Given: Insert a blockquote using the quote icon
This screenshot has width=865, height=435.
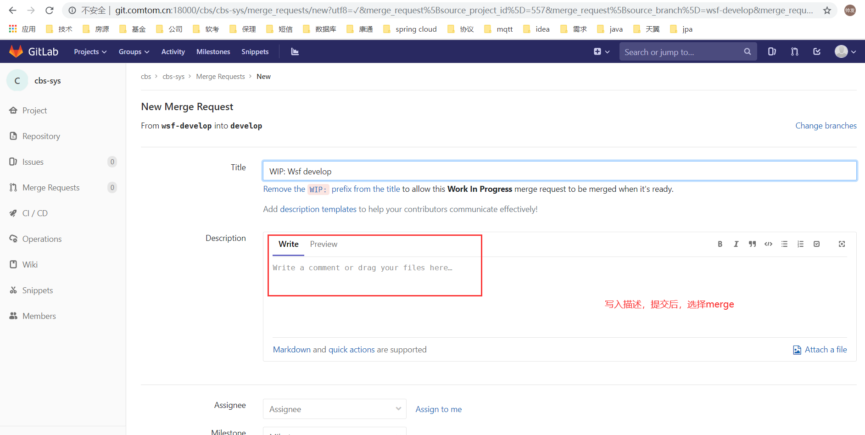Looking at the screenshot, I should (x=752, y=244).
